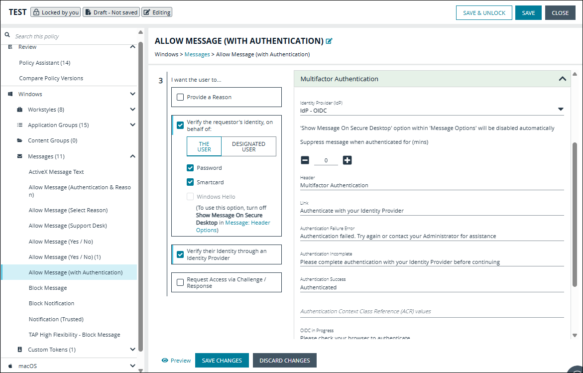Open the Identity Provider (IdP) dropdown
Screen dimensions: 583x373
[x=561, y=109]
